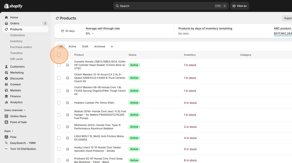Sort by the Product column header
This screenshot has height=163, width=292.
click(x=79, y=55)
